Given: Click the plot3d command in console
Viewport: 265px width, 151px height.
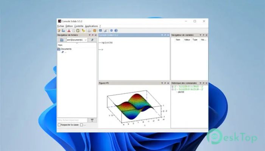Looking at the screenshot, I should point(108,43).
